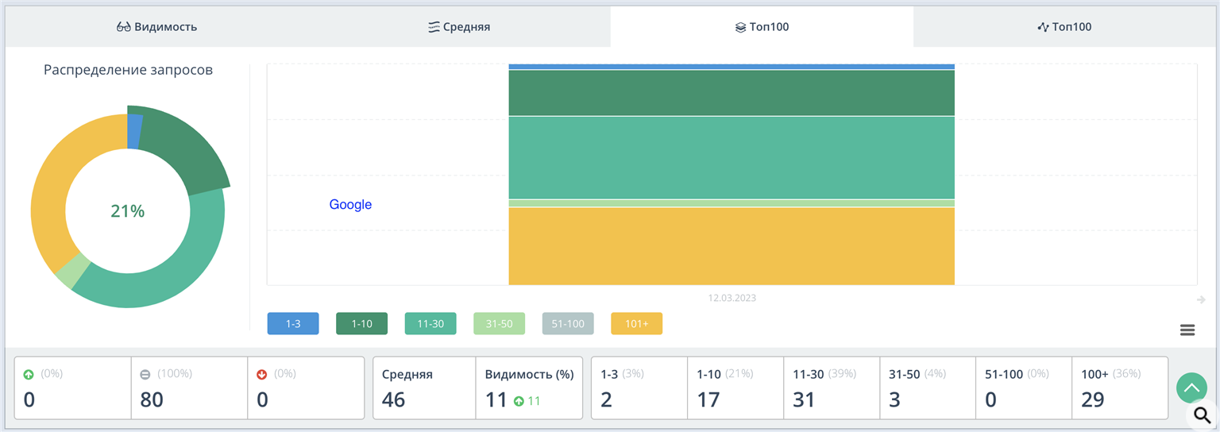Toggle the 1-3 legend series
The image size is (1220, 432).
pyautogui.click(x=293, y=324)
